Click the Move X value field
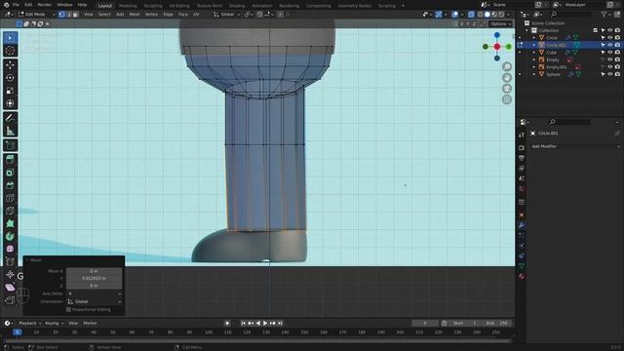 coord(95,271)
